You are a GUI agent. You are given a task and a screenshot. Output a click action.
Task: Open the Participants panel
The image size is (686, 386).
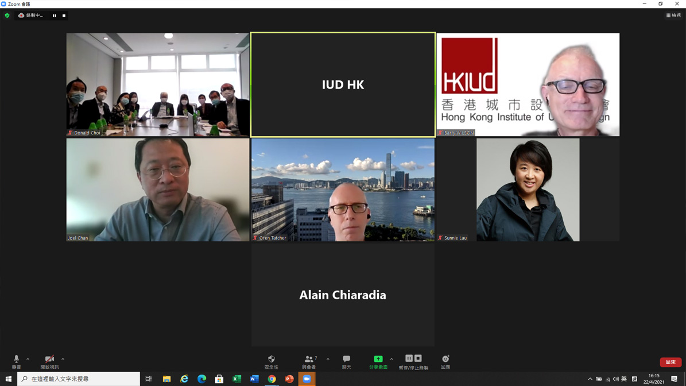click(309, 361)
